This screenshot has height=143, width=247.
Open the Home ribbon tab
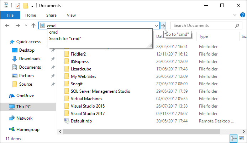31,15
